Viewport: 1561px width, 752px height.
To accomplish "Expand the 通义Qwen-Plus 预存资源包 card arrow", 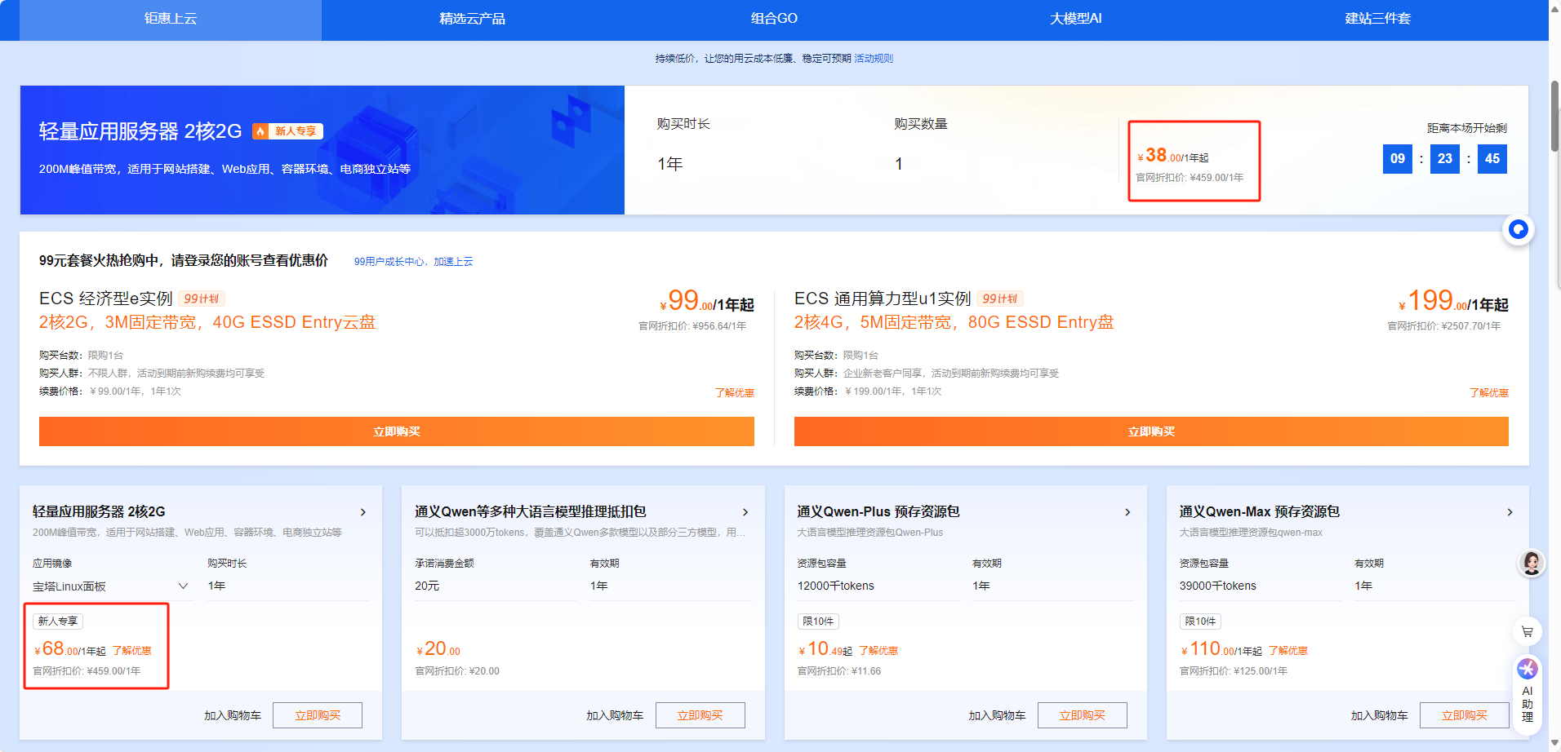I will coord(1127,512).
